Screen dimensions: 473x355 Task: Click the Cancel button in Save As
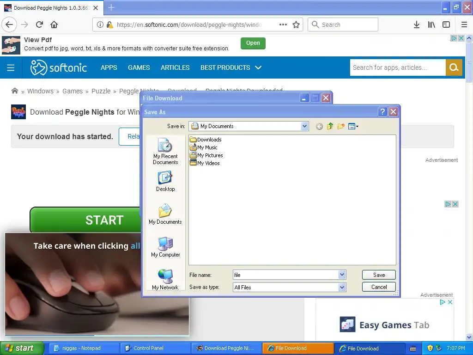point(379,287)
